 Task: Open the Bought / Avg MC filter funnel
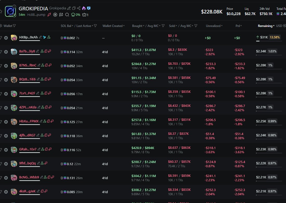pos(163,26)
